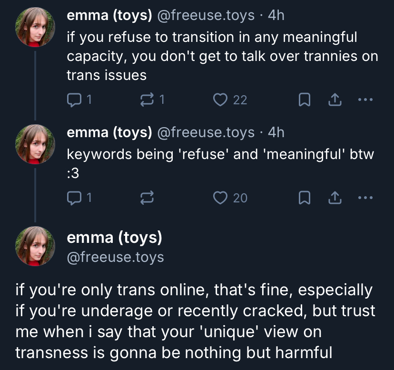This screenshot has width=394, height=370.
Task: Open @freeuse.toys handle under main post author
Action: (115, 257)
